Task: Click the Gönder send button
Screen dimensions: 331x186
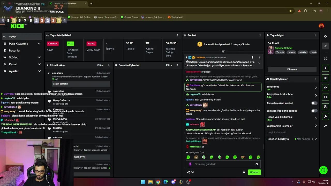Action: coord(254,172)
